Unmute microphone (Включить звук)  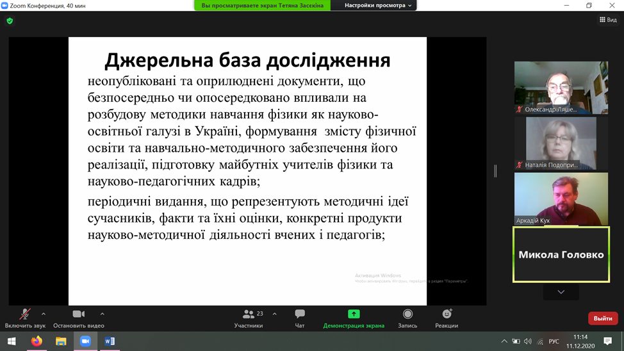pyautogui.click(x=25, y=318)
